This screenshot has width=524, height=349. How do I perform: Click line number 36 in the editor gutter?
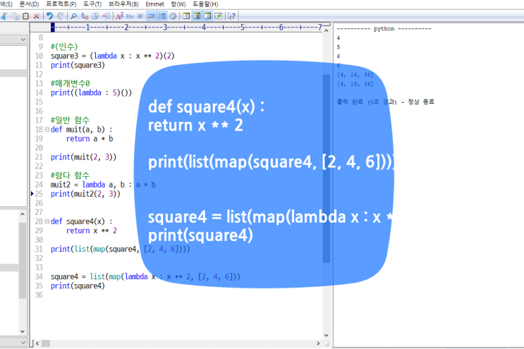tap(39, 295)
